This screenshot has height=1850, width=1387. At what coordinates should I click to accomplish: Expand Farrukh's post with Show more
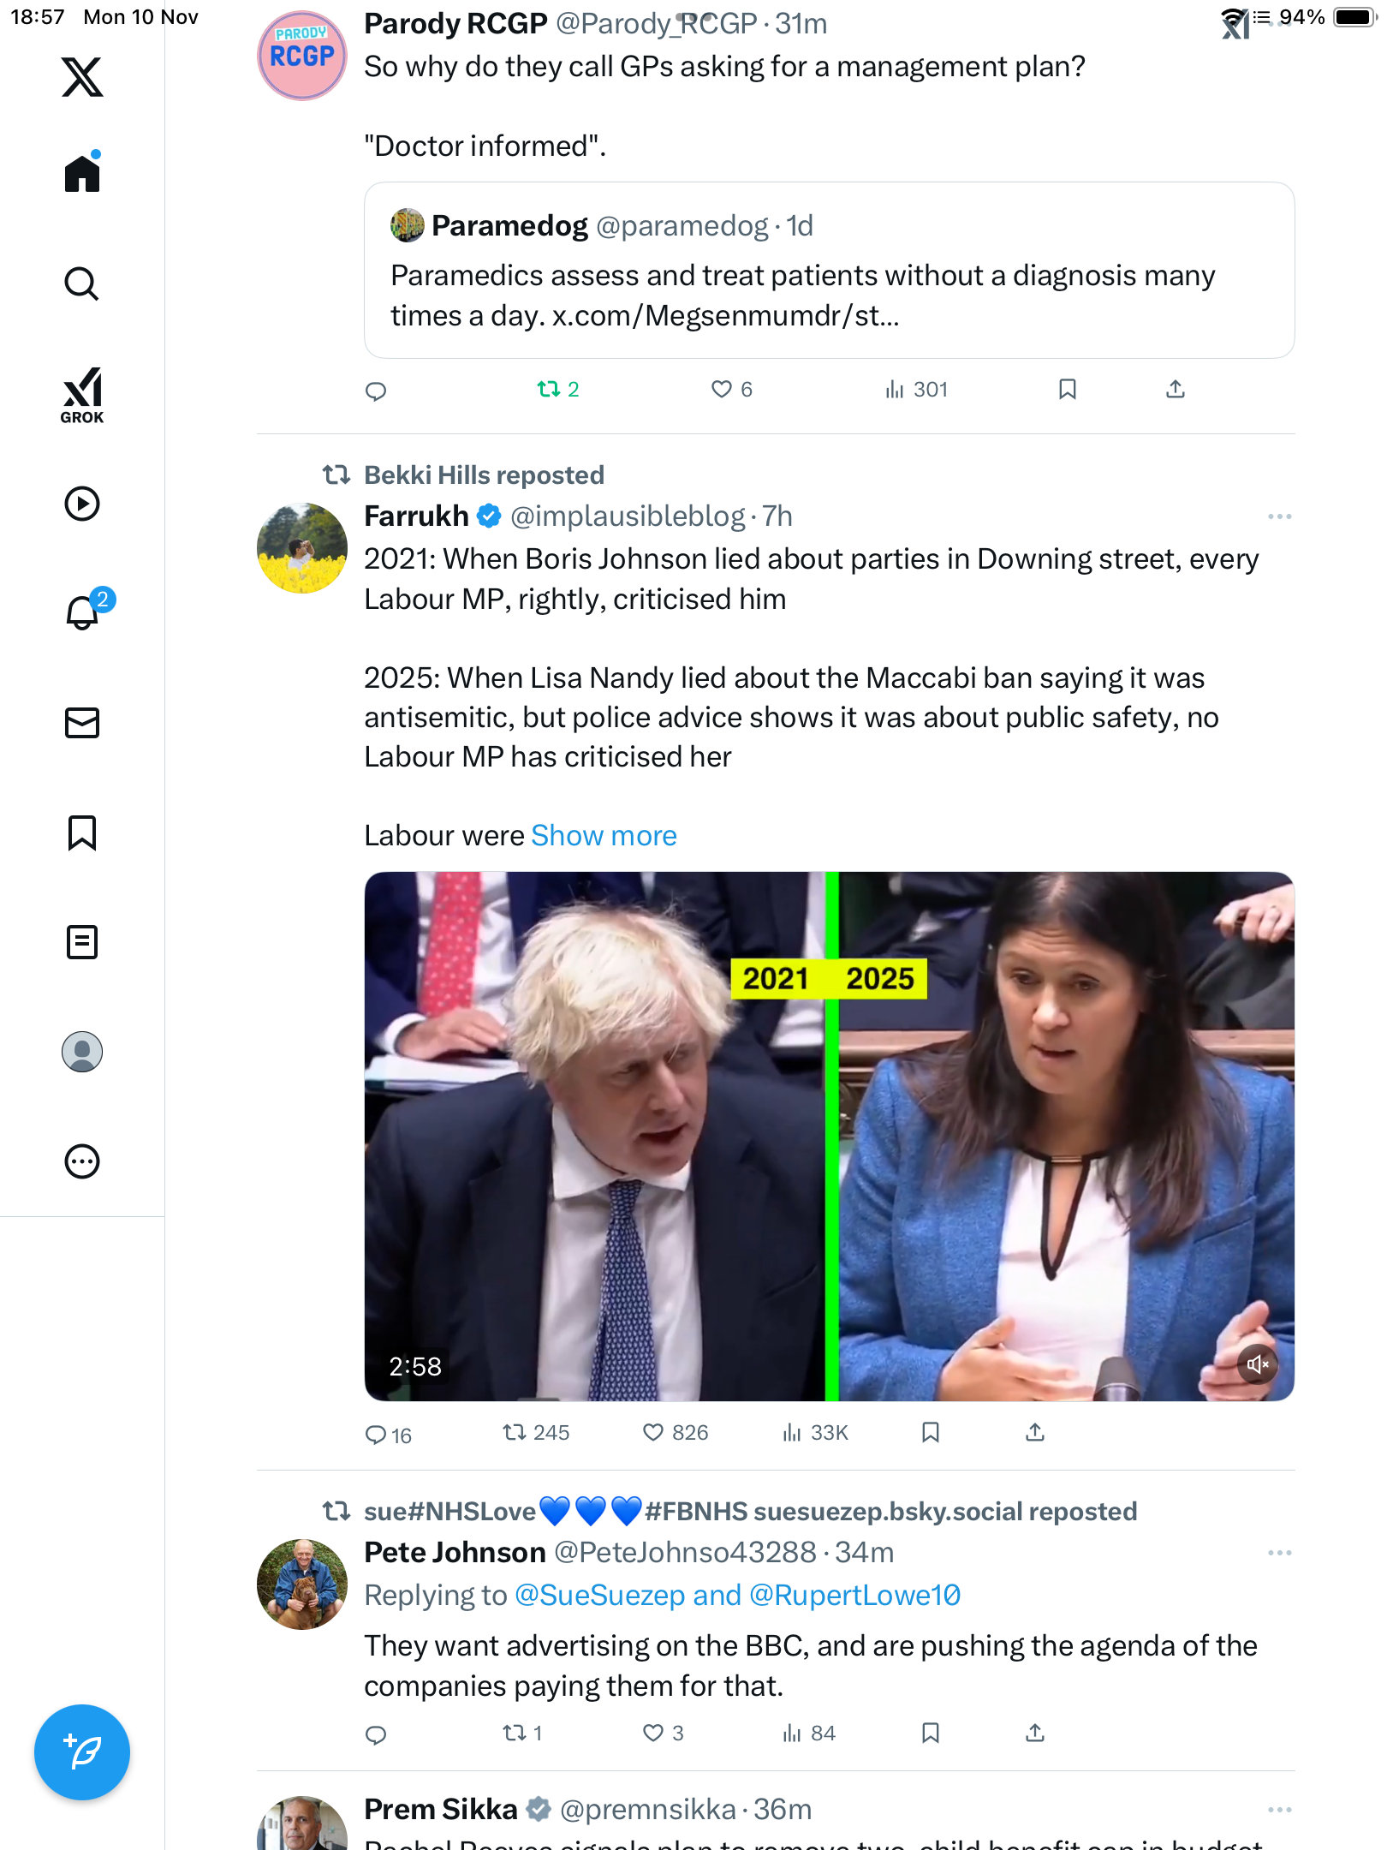click(x=604, y=835)
